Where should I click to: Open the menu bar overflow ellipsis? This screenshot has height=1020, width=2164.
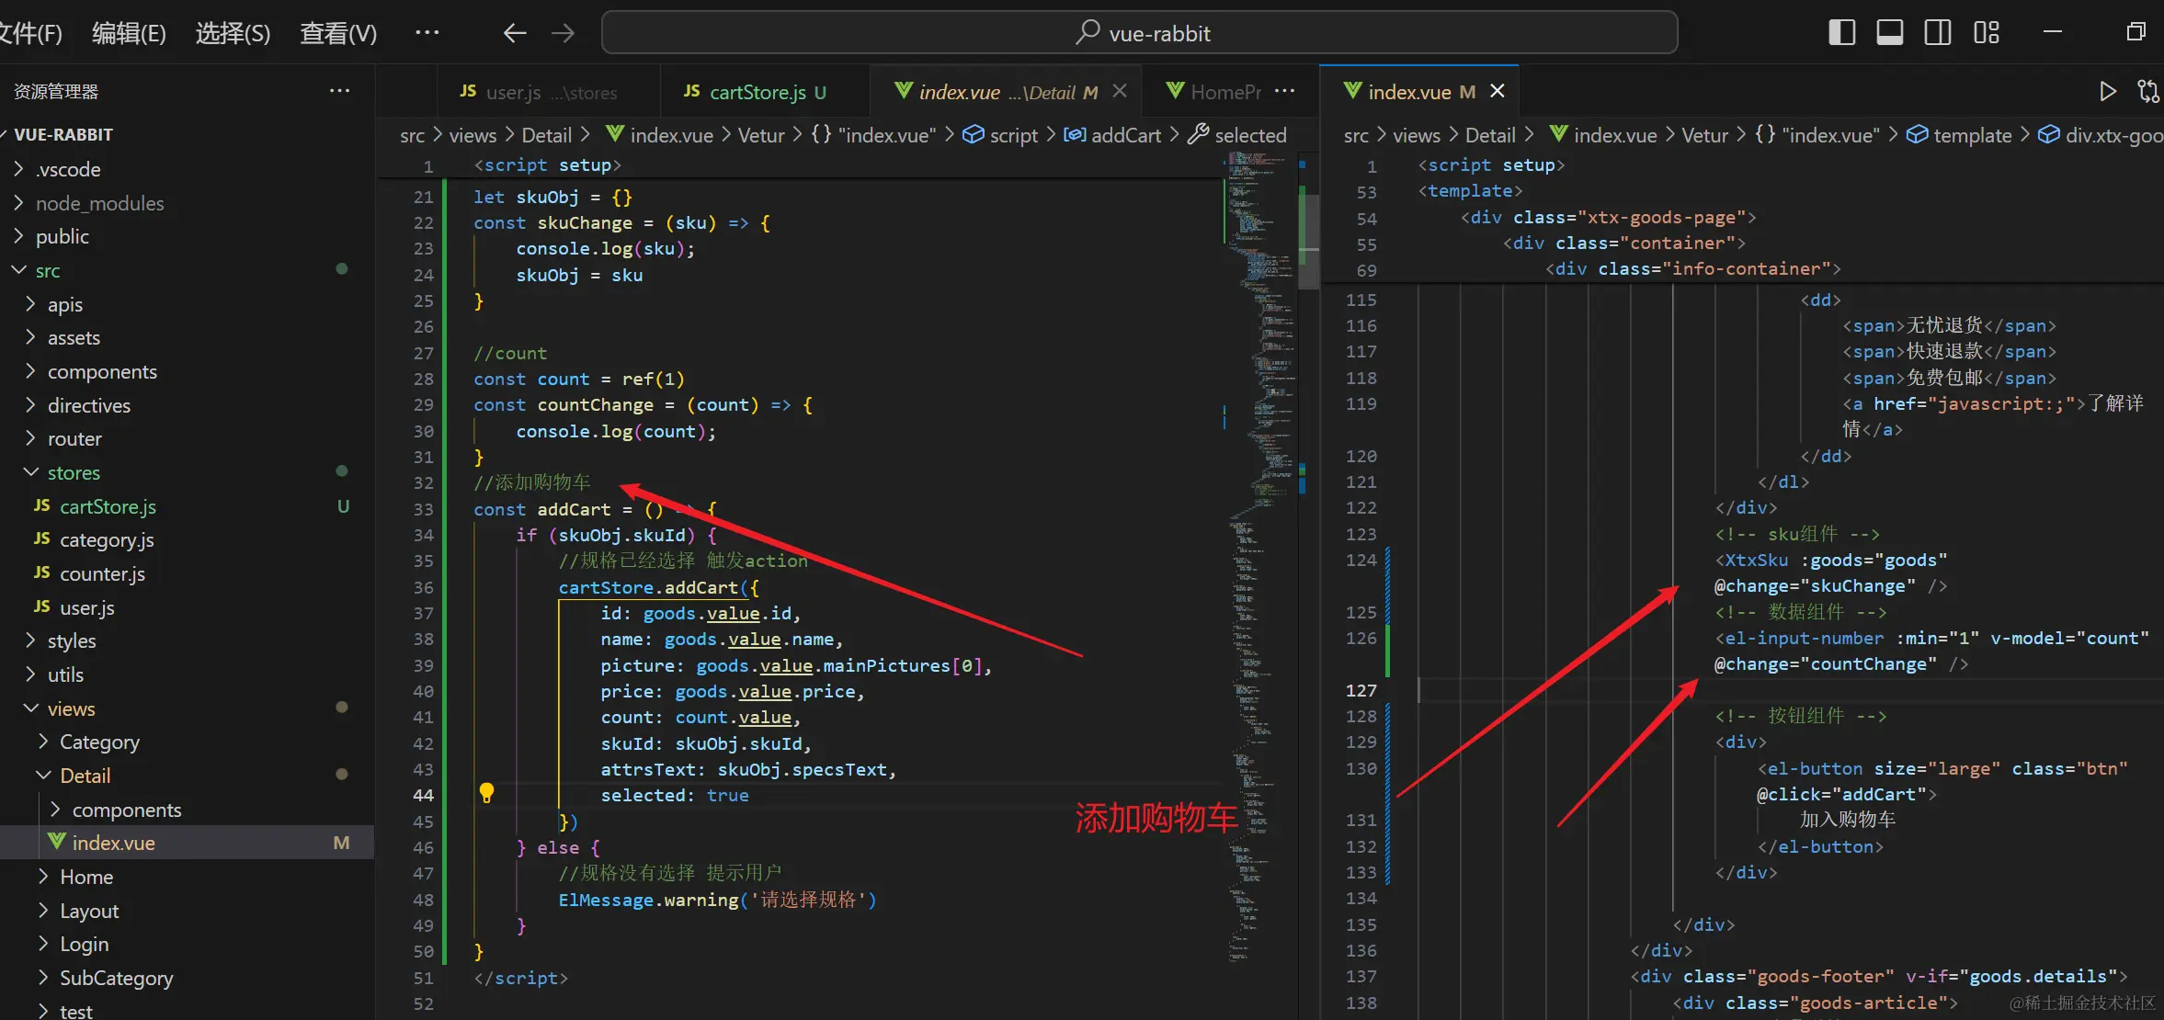427,33
